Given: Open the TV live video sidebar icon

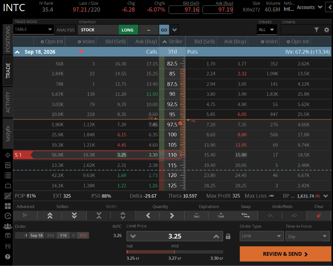Looking at the screenshot, I should [x=8, y=185].
